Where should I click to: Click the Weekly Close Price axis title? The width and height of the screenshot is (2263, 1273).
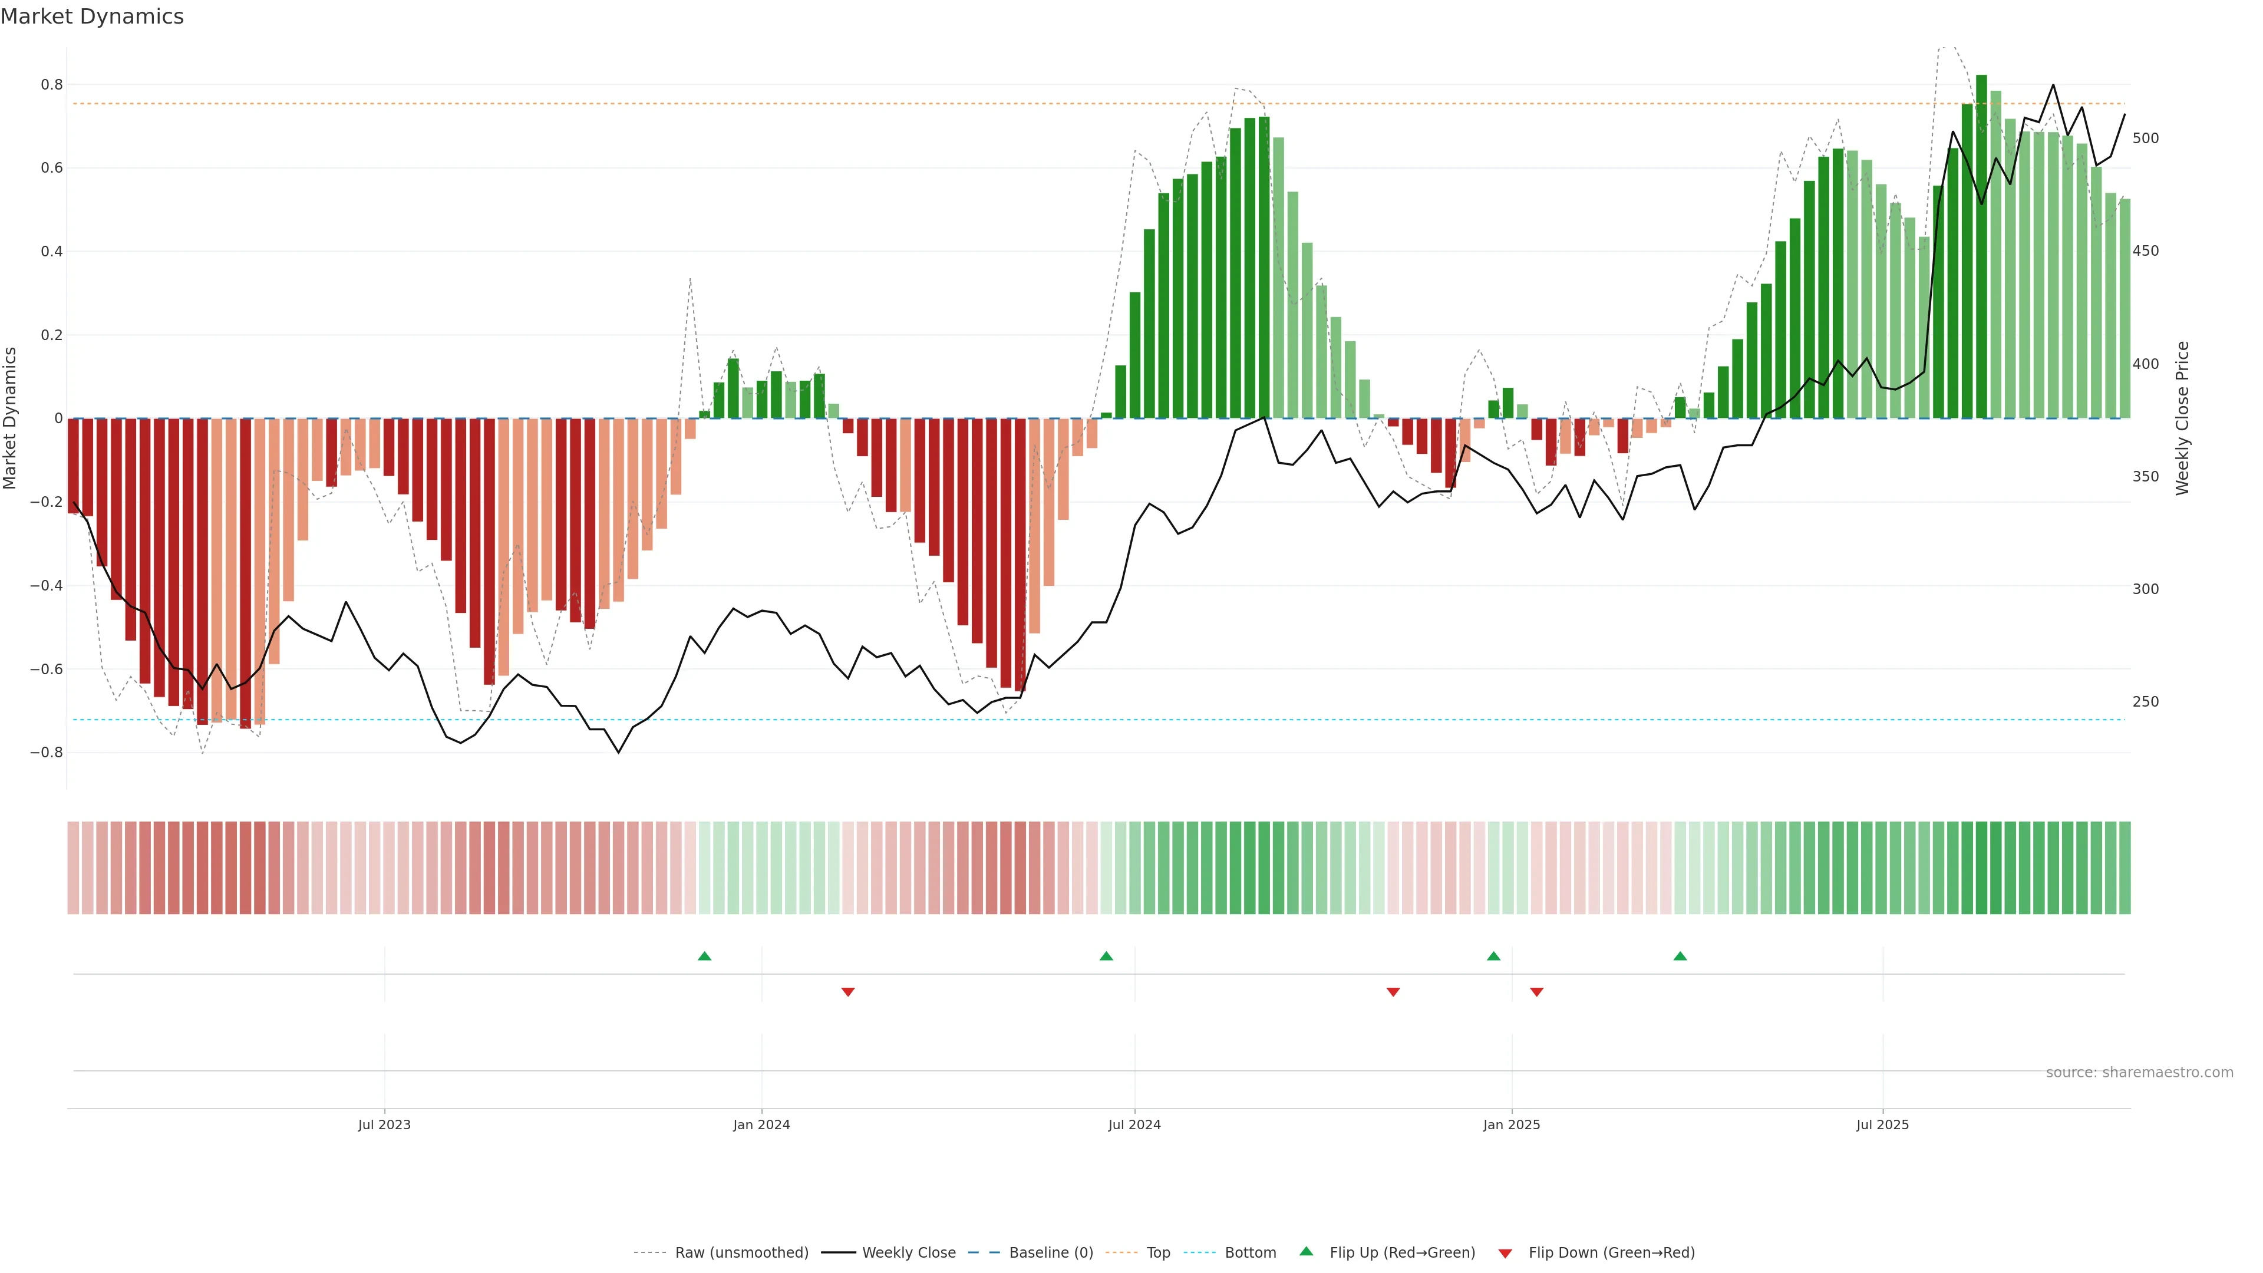click(x=2183, y=418)
